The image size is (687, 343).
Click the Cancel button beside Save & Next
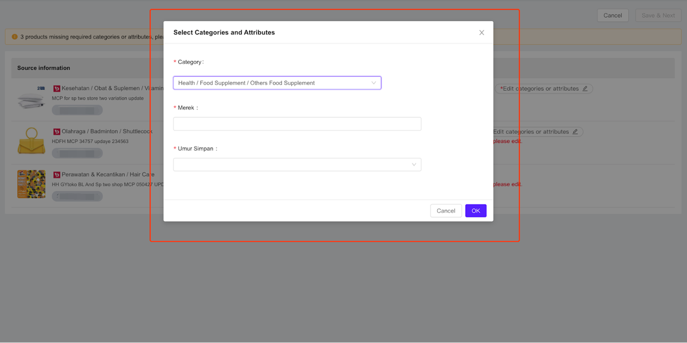612,15
